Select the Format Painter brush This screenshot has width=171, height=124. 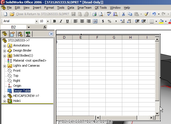146,14
